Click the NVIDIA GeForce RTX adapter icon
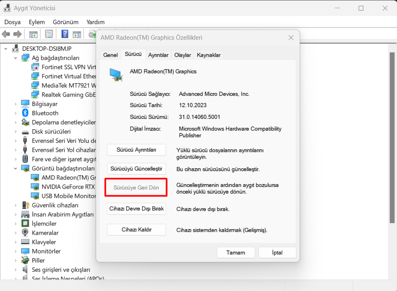 point(35,187)
